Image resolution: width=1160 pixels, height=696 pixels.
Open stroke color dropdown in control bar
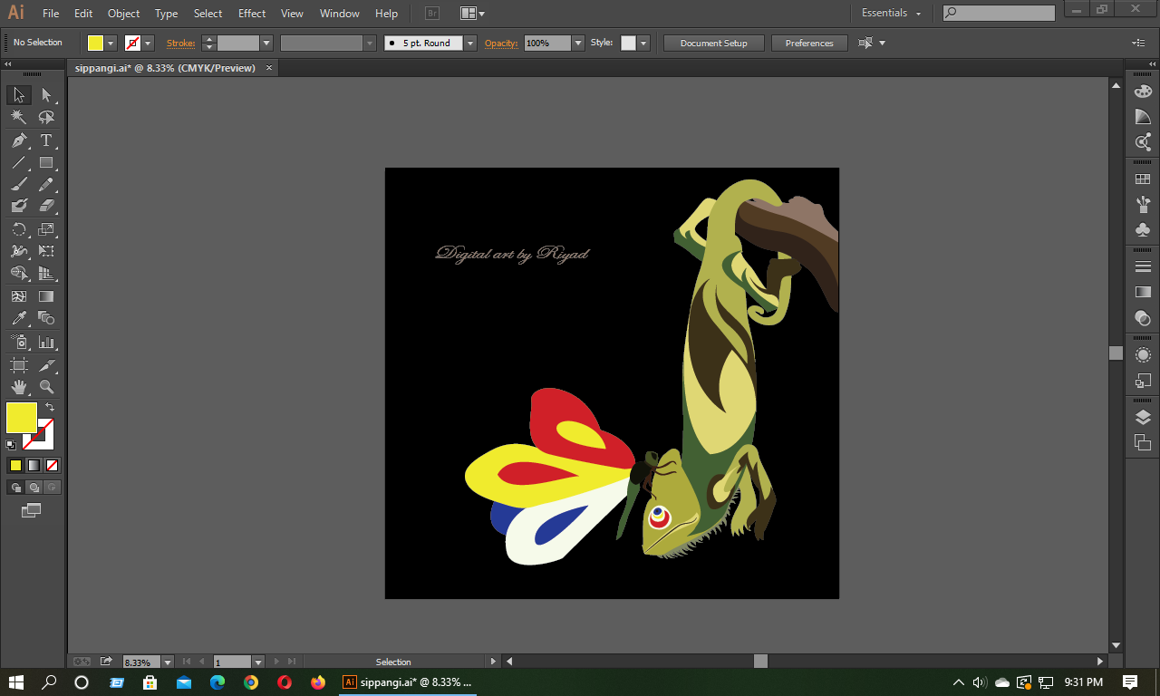[x=149, y=43]
